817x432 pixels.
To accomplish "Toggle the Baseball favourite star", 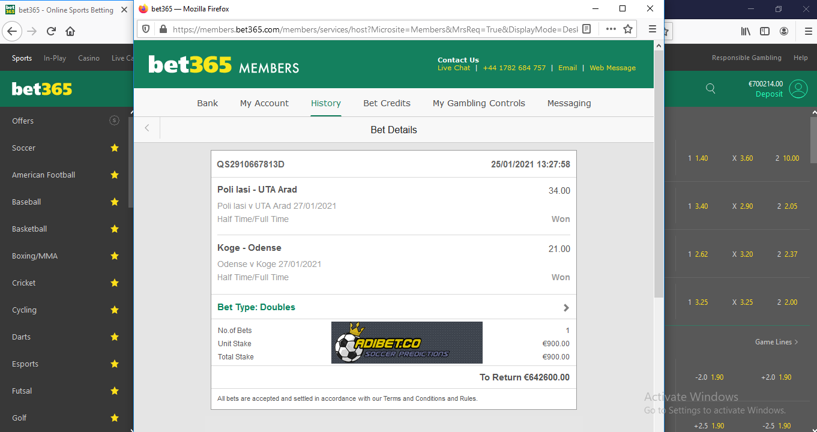I will 115,202.
